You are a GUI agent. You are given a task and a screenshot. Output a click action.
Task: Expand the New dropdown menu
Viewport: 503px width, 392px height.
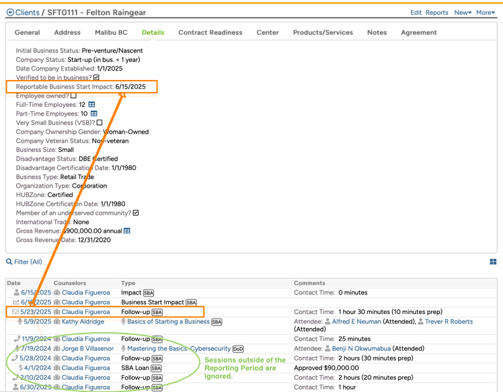point(462,12)
